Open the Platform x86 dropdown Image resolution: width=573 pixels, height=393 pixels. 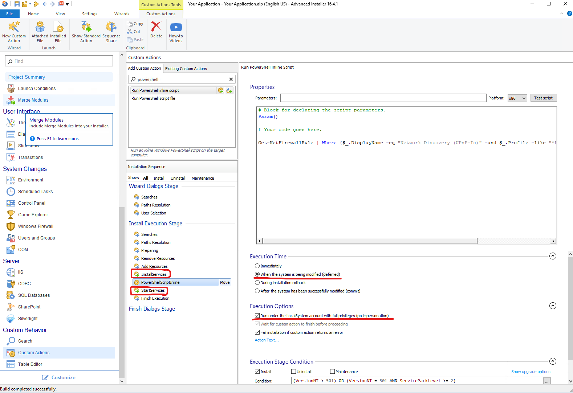click(x=517, y=98)
